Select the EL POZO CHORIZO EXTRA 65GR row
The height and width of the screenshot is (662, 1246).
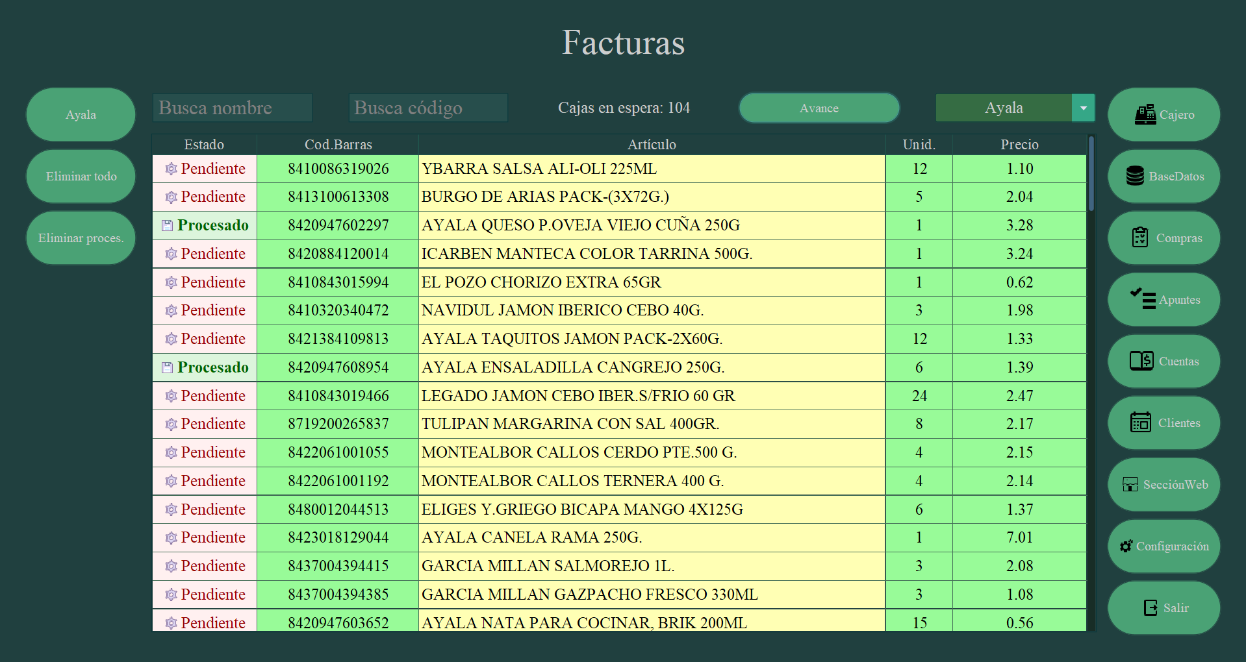tap(619, 282)
